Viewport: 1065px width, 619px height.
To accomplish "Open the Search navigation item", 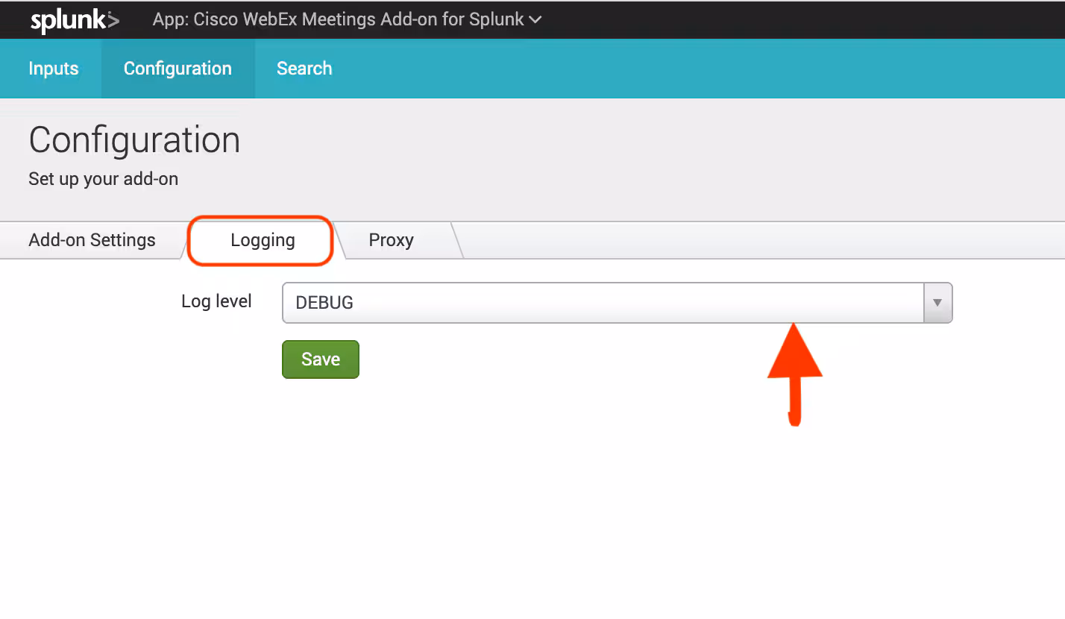I will [304, 69].
